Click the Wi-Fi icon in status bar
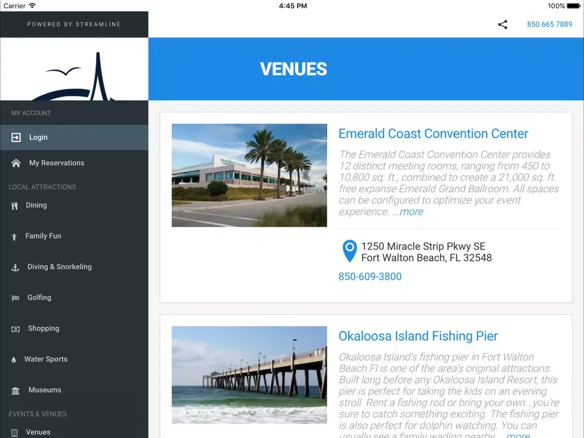Screen dimensions: 584x438 click(32, 6)
